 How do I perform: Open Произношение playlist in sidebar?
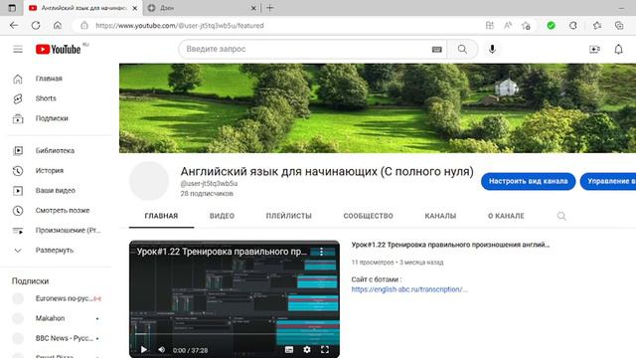[x=68, y=230]
